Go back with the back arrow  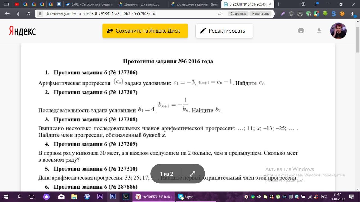click(7, 13)
